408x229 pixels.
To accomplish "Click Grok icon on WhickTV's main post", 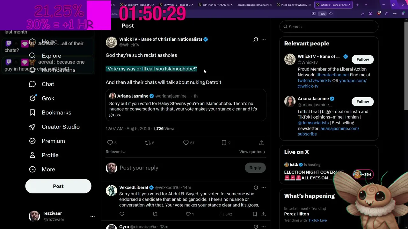I will pos(256,39).
